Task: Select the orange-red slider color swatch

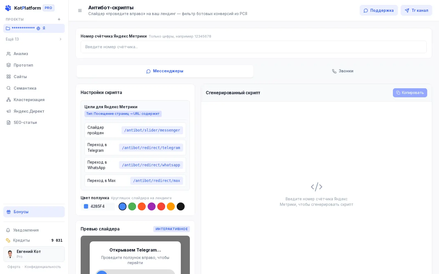Action: (x=142, y=206)
